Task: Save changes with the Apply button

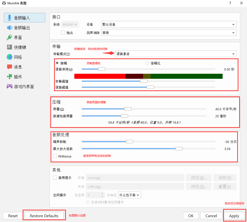Action: click(x=234, y=216)
